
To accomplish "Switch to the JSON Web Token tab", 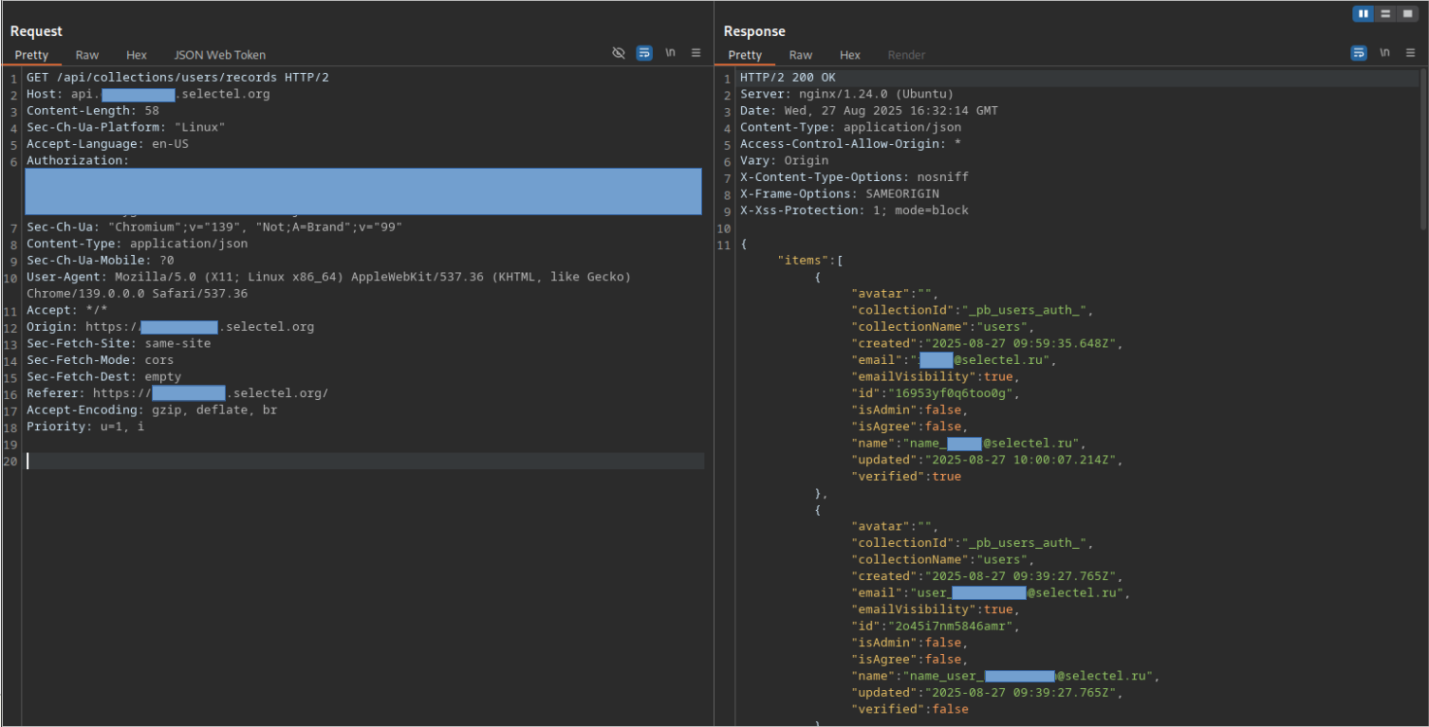I will 220,55.
